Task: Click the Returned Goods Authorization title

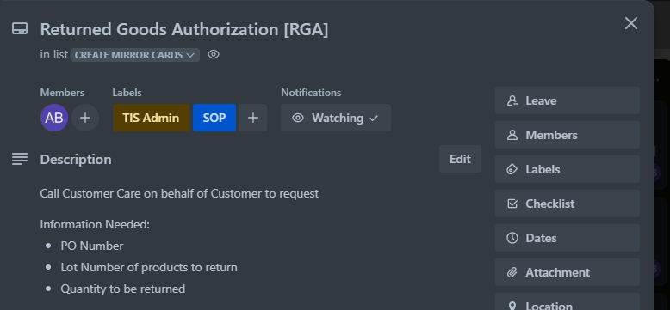Action: point(184,29)
